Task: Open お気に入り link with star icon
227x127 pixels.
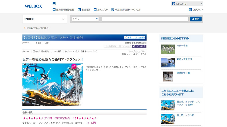Action: point(101,10)
